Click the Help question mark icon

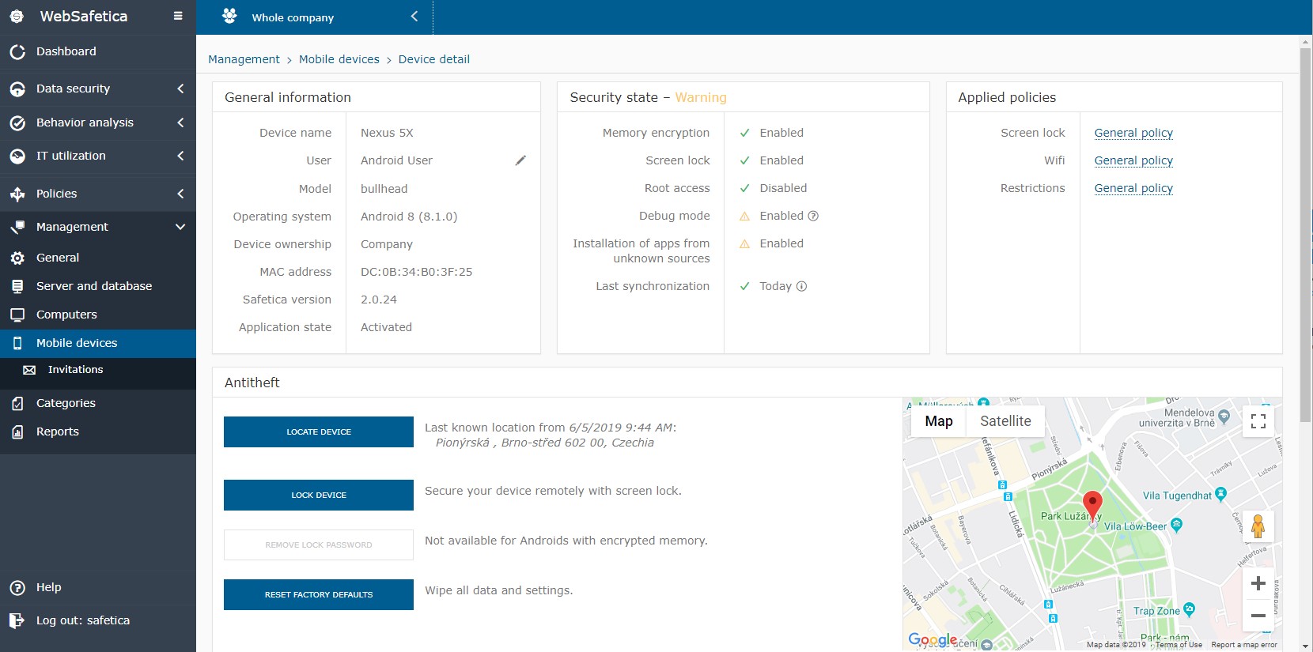click(17, 587)
